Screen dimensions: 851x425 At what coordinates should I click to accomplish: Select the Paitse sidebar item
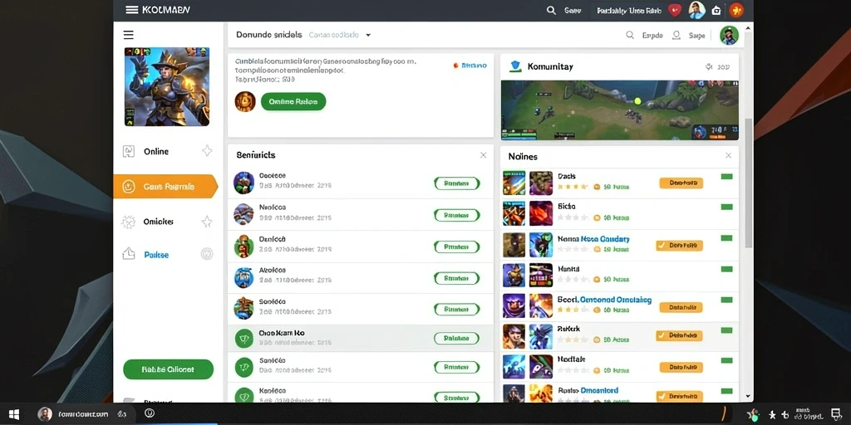pyautogui.click(x=167, y=254)
